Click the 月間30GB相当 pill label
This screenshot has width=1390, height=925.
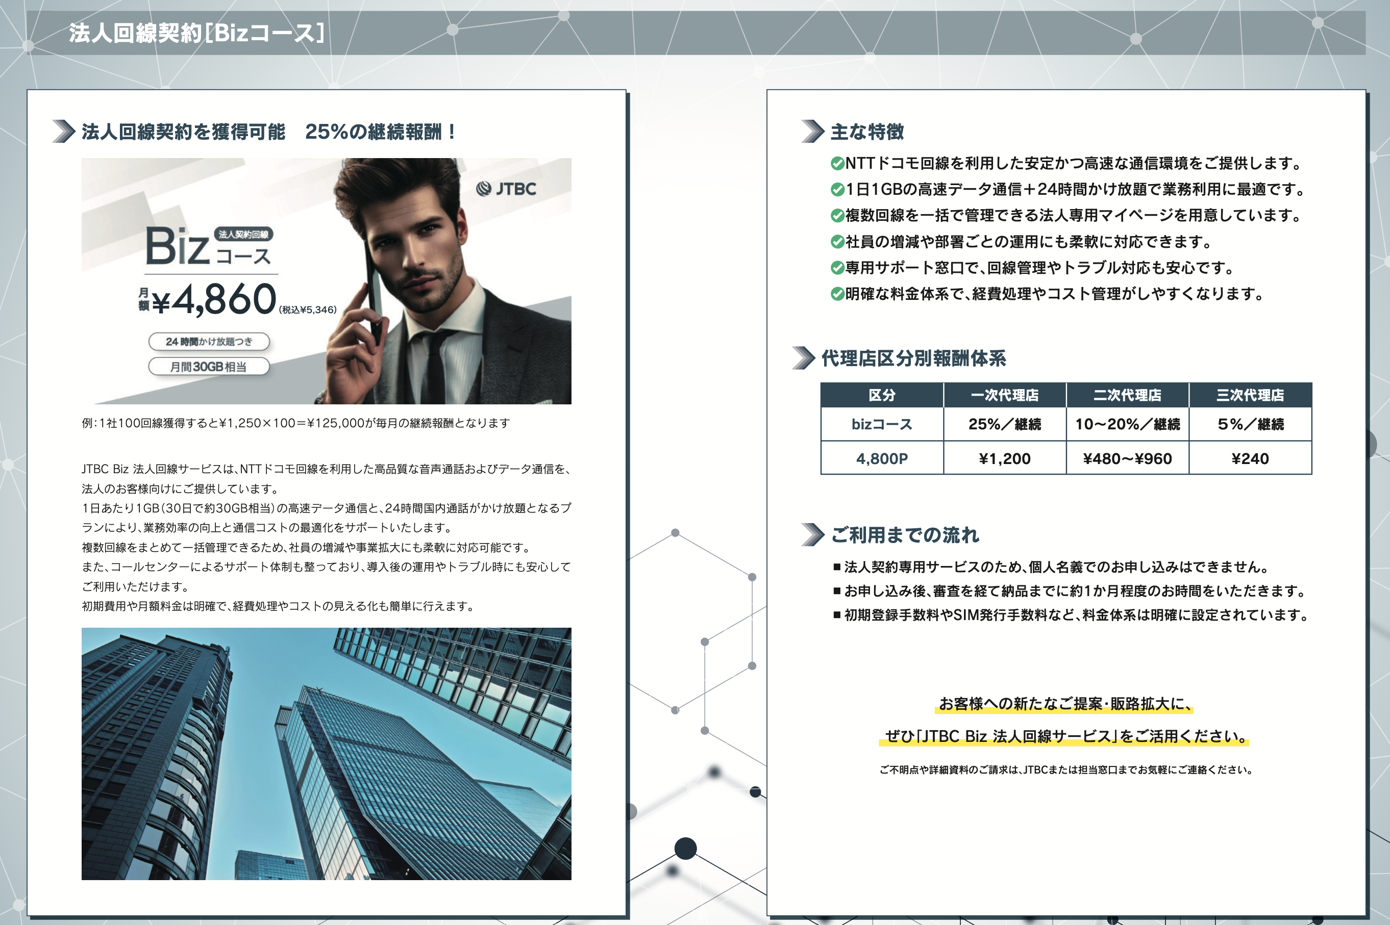(x=209, y=366)
